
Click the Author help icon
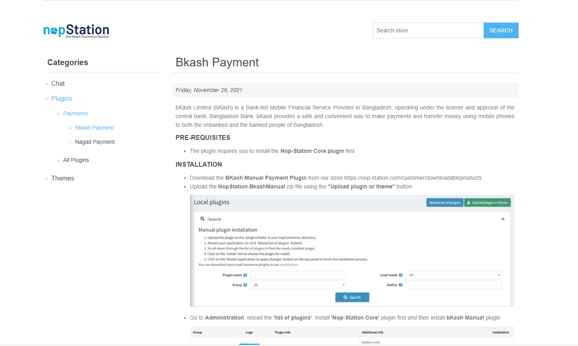click(401, 285)
